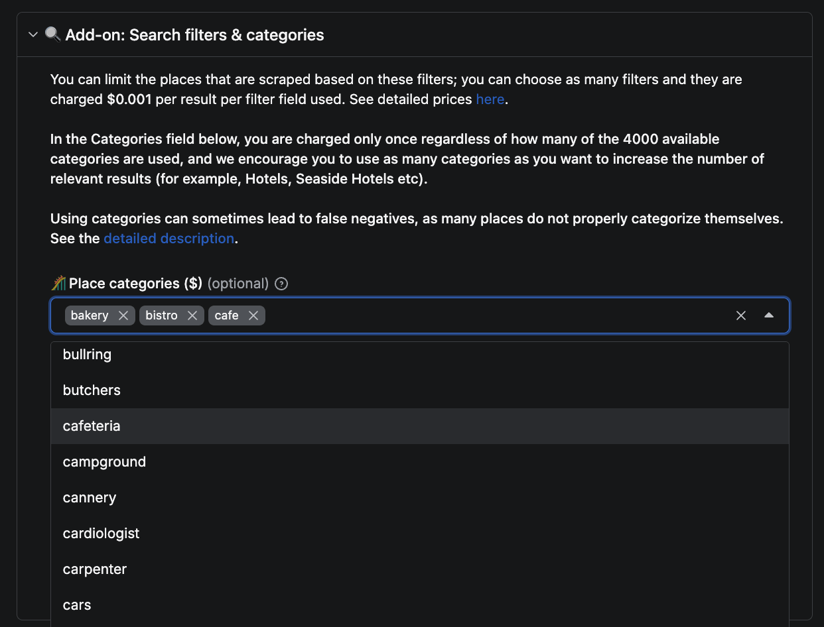Click the Place categories label icon
Viewport: 824px width, 627px height.
click(x=59, y=284)
